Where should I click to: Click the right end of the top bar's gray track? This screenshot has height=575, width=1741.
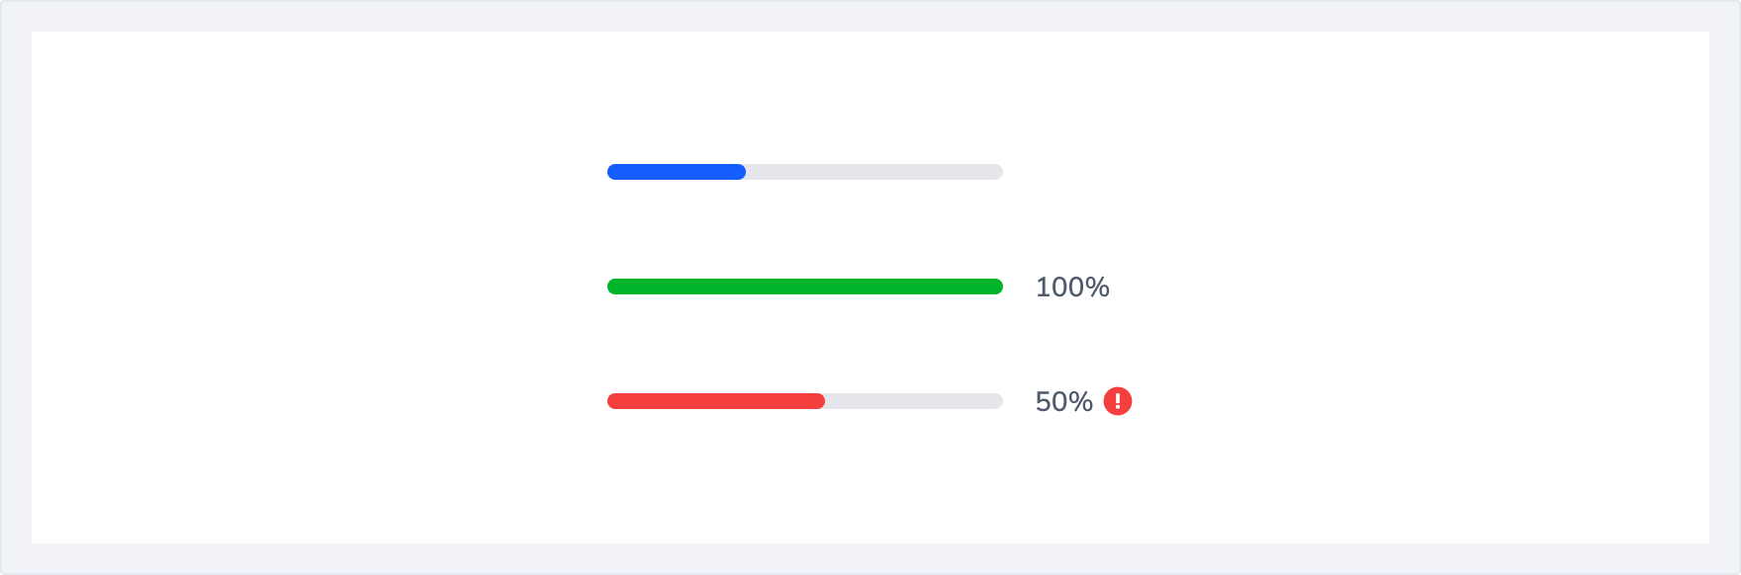997,172
